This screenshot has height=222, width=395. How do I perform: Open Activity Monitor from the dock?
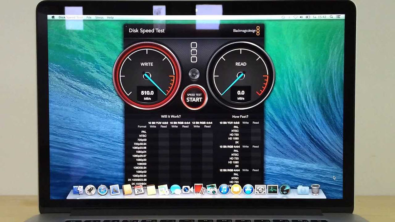pyautogui.click(x=272, y=189)
